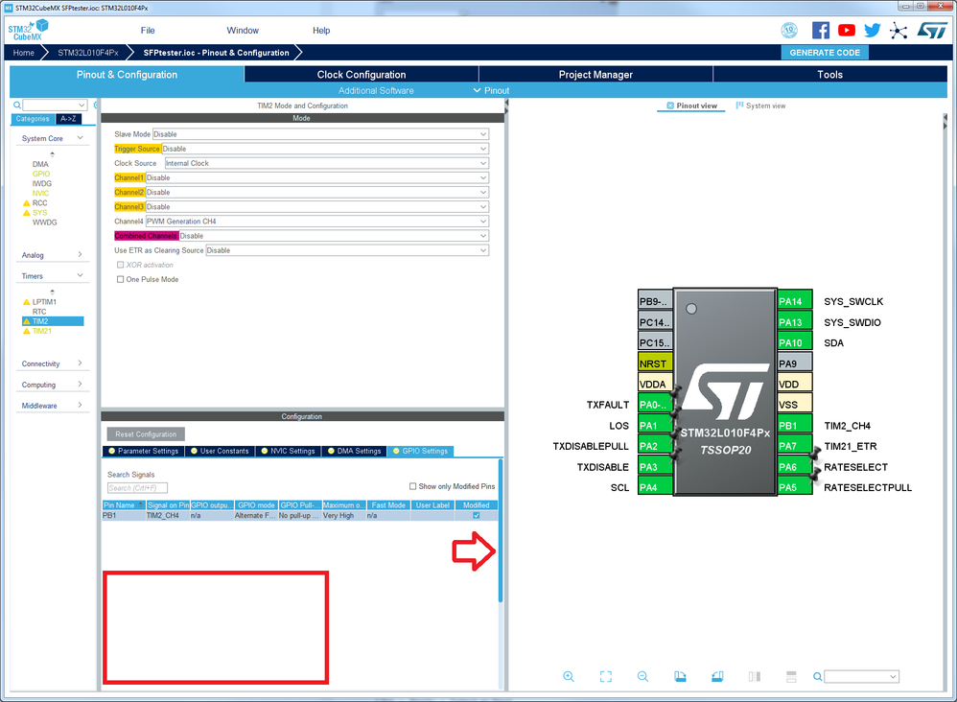Click the Reset Configuration button
This screenshot has height=702, width=957.
[x=146, y=434]
